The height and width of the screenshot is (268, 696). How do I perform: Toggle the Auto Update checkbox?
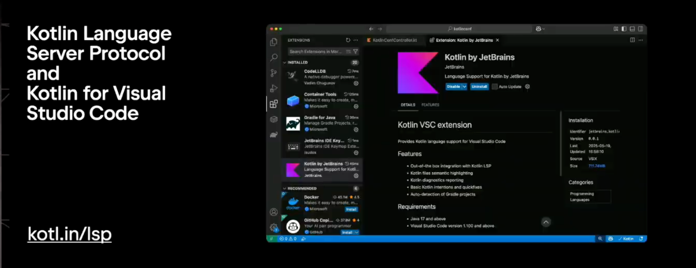(x=494, y=86)
